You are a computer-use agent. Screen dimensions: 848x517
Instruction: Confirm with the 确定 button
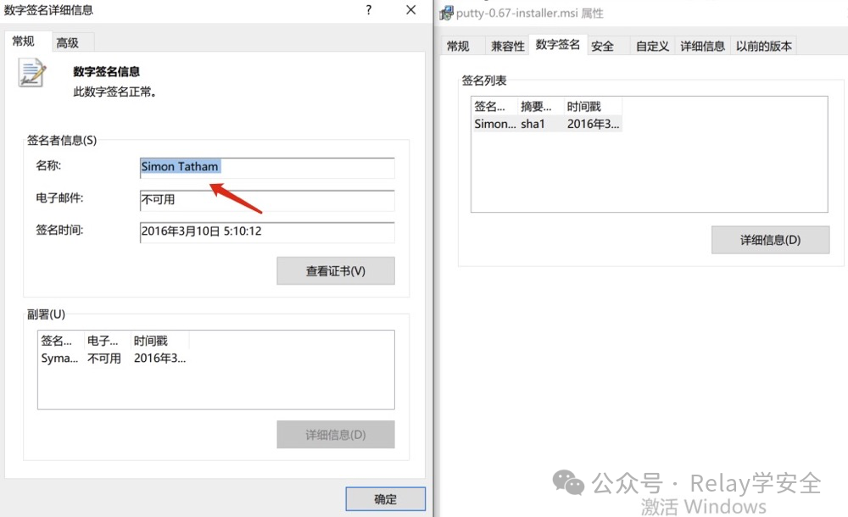[386, 499]
